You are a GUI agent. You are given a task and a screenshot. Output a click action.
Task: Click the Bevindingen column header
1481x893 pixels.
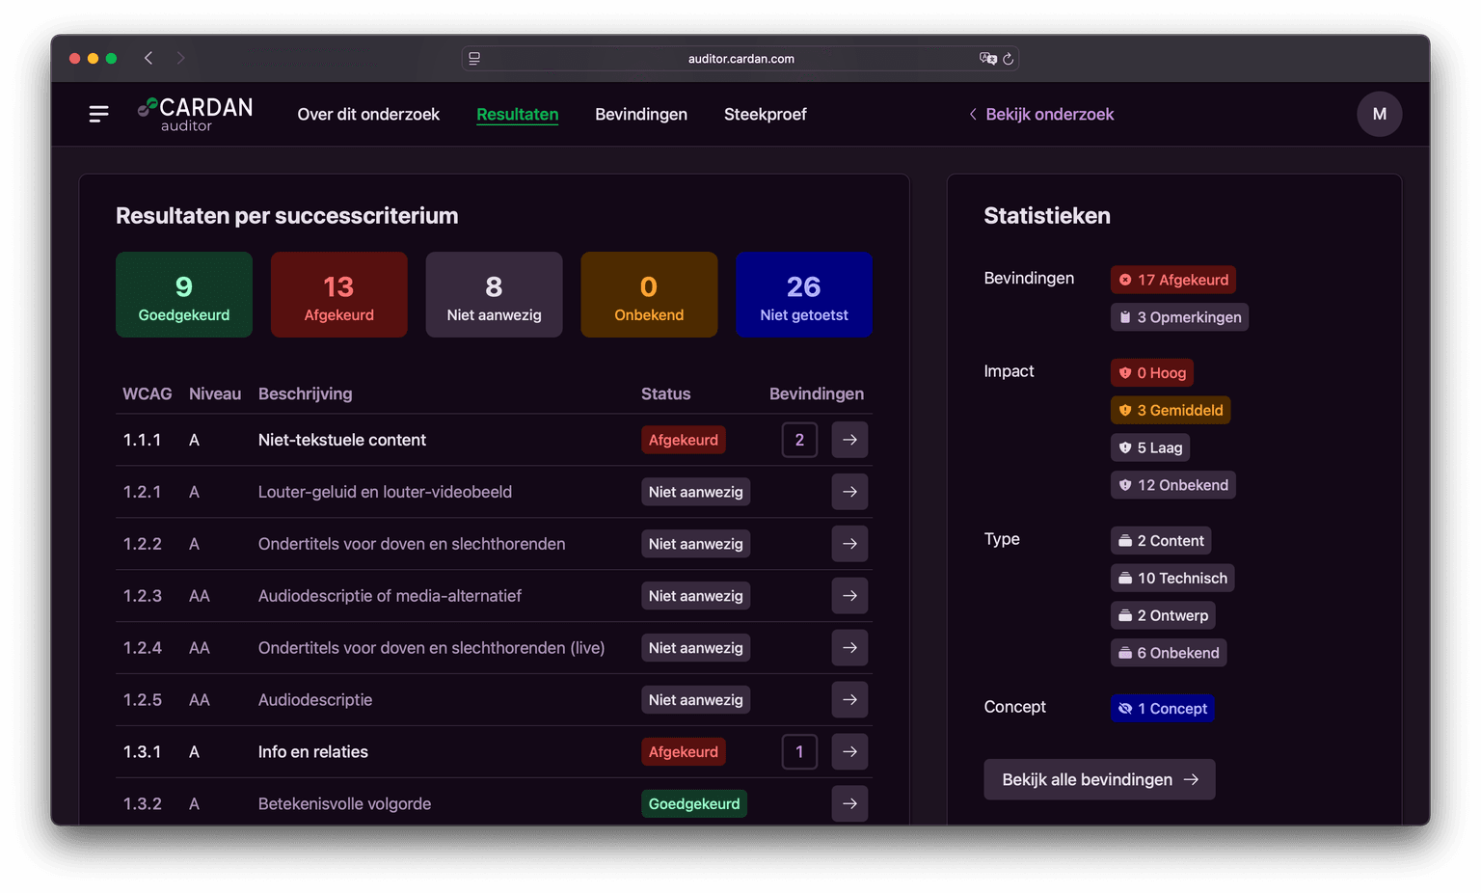click(817, 393)
